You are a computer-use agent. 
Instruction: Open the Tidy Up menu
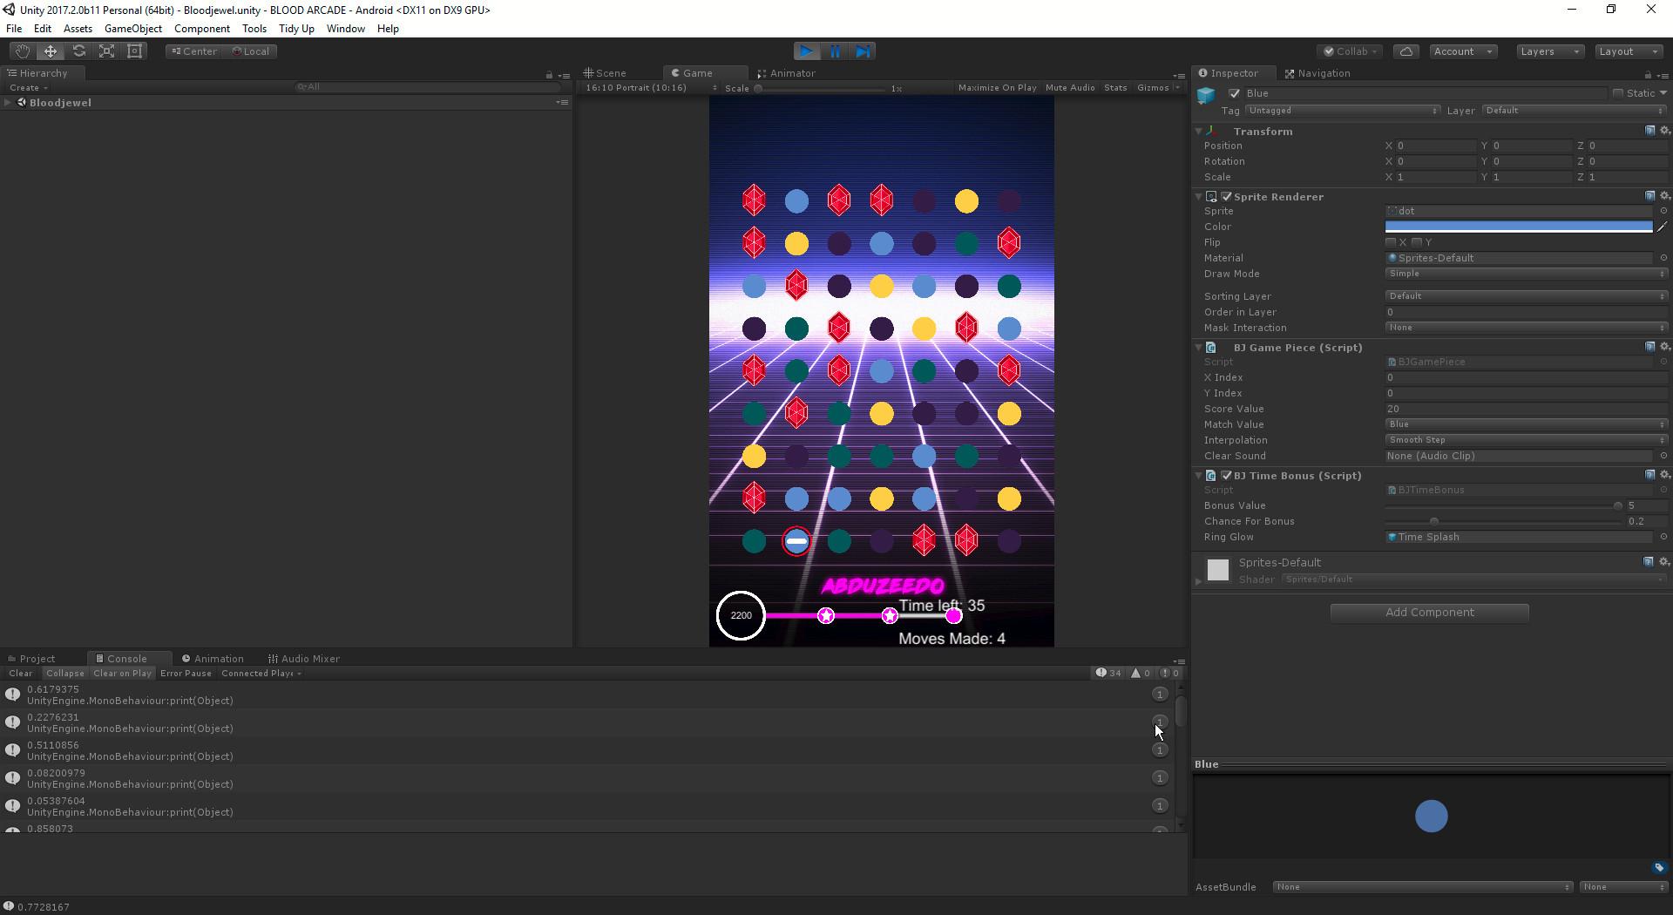click(296, 29)
